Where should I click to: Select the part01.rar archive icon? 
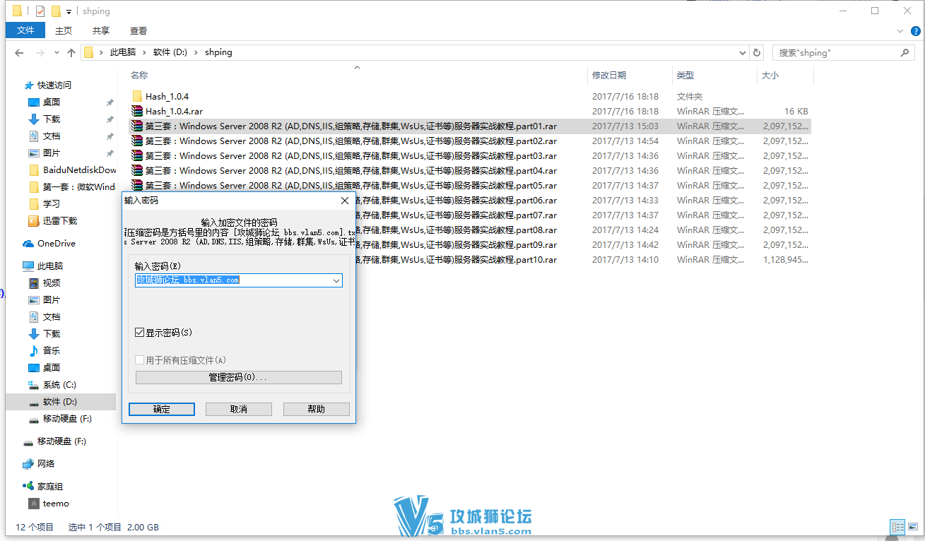[137, 126]
